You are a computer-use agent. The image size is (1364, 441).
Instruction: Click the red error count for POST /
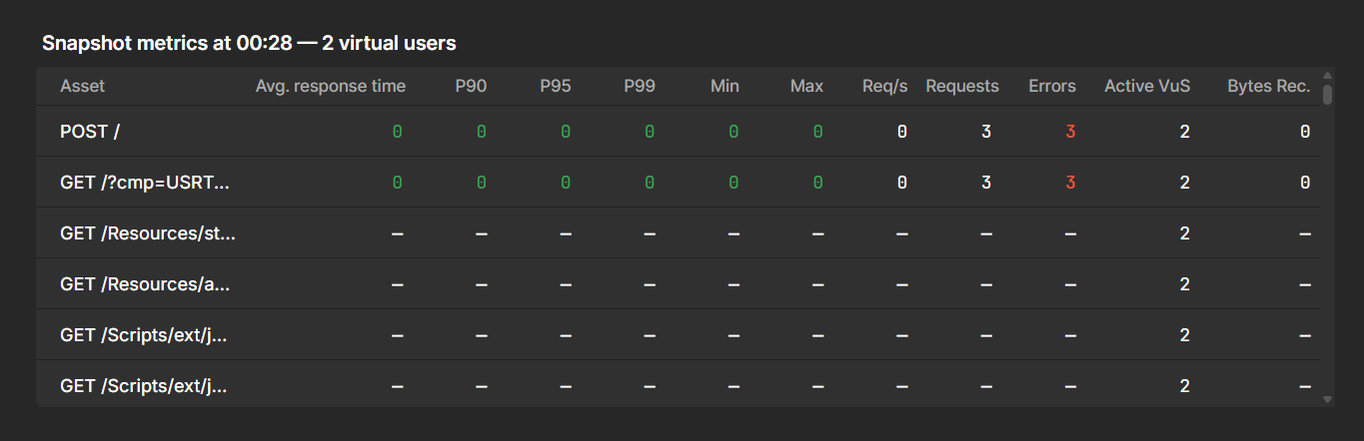[x=1070, y=132]
